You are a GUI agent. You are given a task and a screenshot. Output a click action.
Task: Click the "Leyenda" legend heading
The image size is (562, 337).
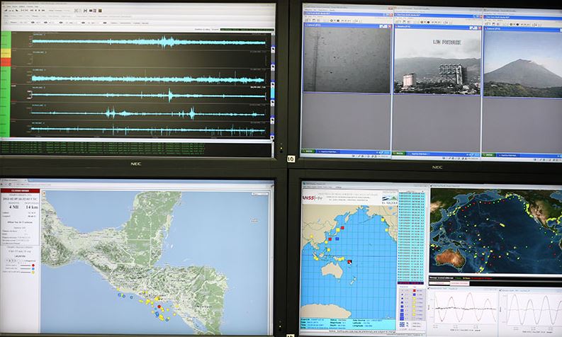click(20, 256)
